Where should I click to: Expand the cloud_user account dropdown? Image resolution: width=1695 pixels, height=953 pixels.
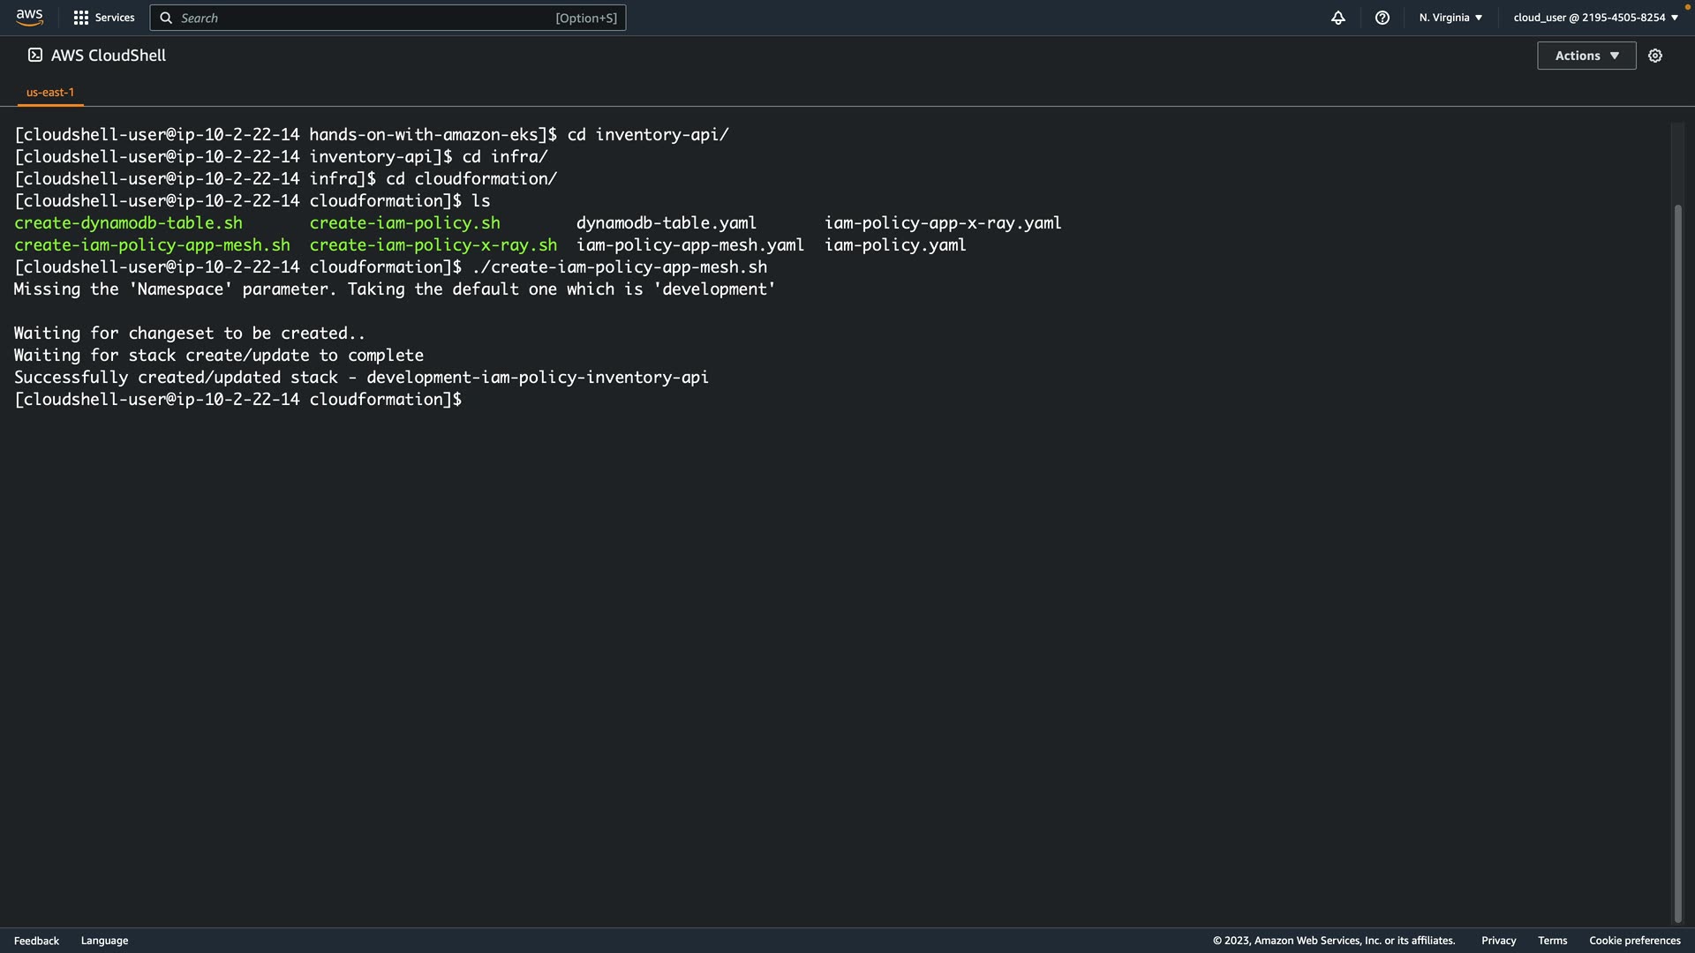[x=1595, y=18]
